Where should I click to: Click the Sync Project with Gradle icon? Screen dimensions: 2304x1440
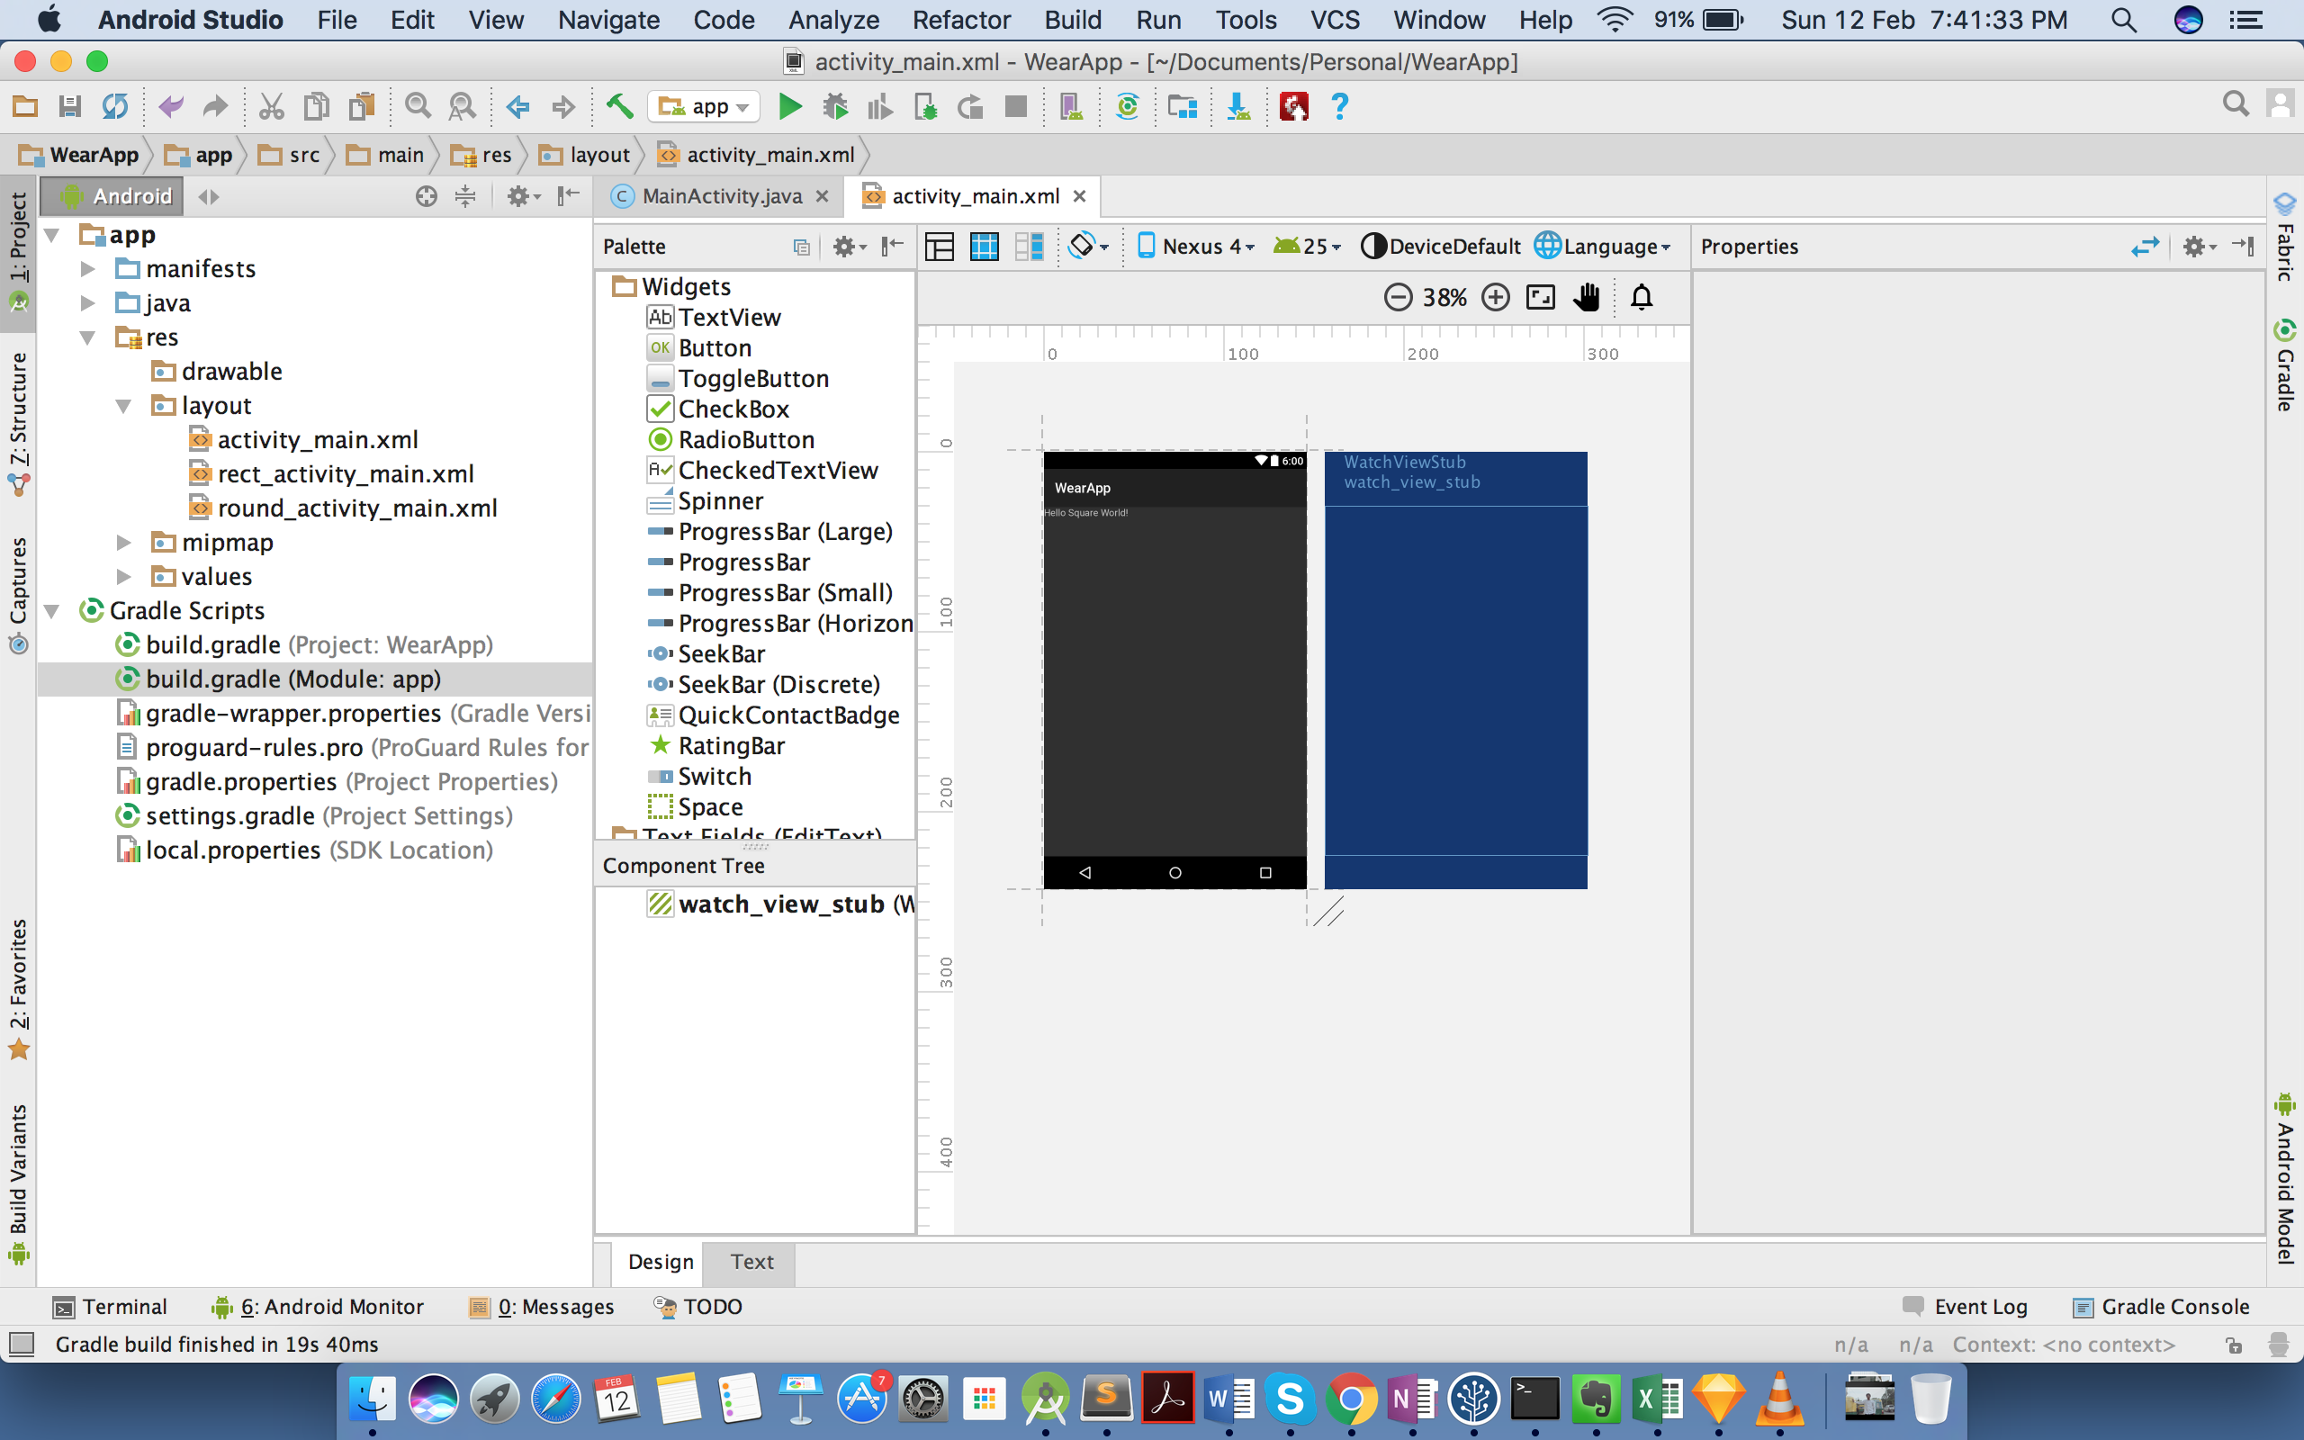[x=1127, y=107]
